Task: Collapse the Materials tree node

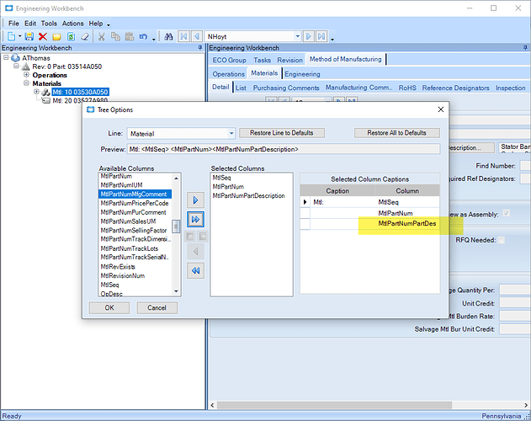Action: coord(26,83)
